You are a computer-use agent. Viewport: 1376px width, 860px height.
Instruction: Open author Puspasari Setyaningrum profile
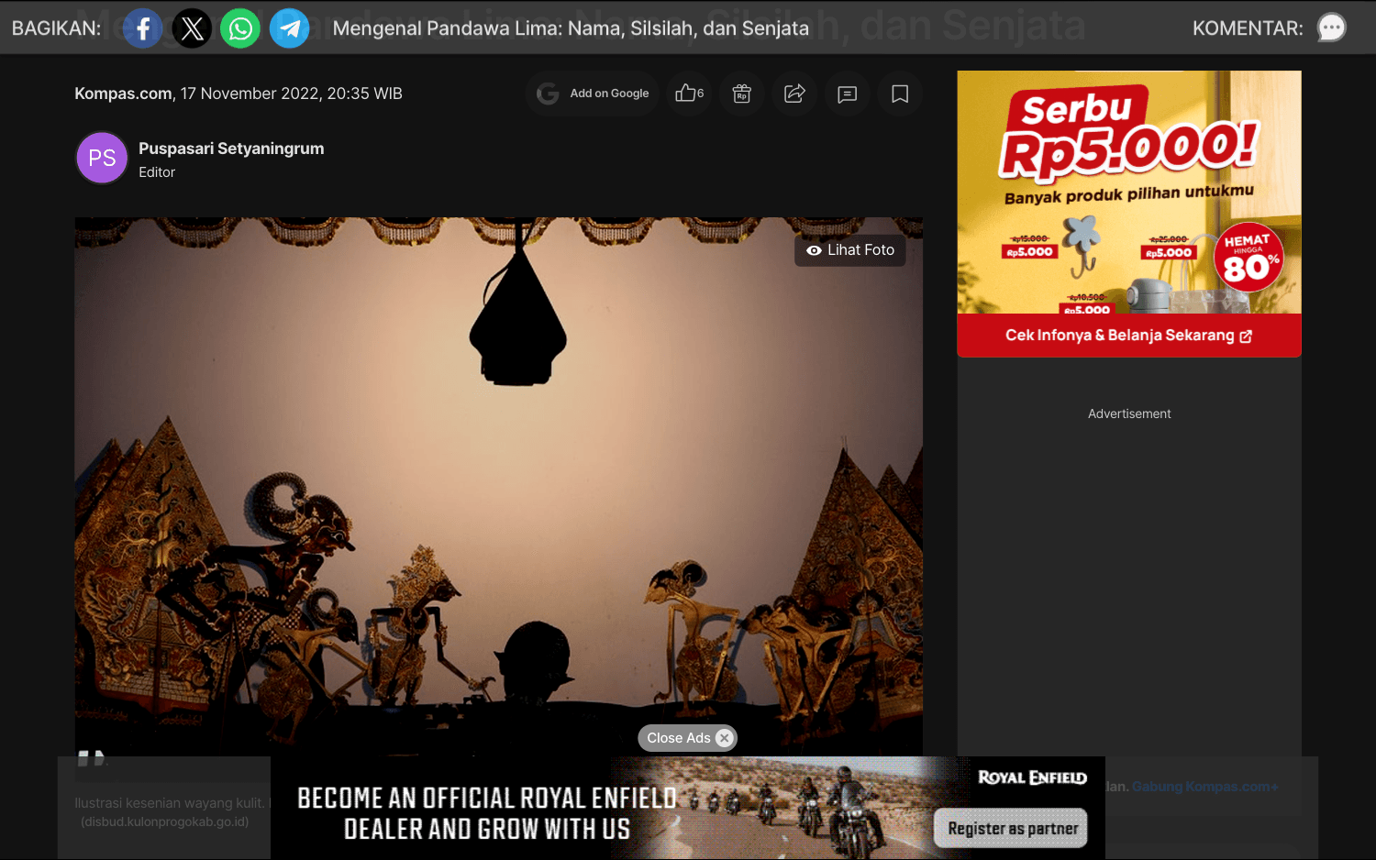[231, 149]
